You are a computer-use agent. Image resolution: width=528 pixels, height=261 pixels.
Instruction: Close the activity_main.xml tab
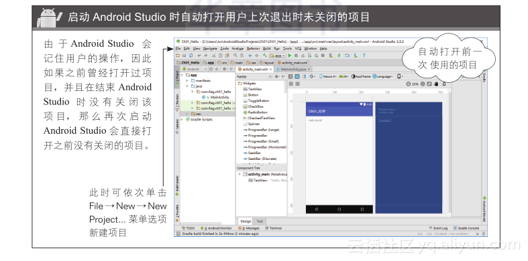[271, 69]
